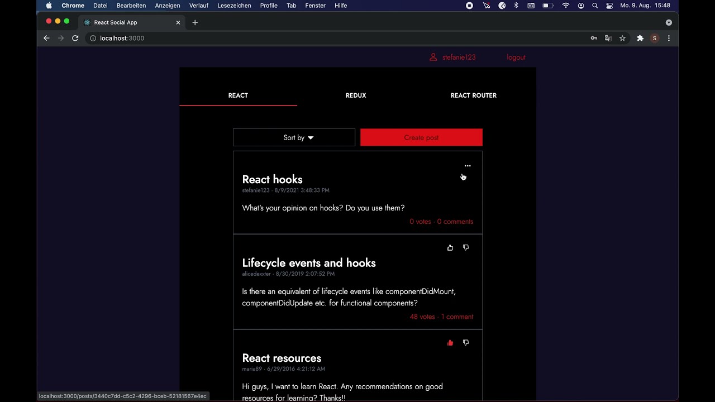Click the user profile icon beside stefanie123
This screenshot has height=402, width=715.
(433, 57)
